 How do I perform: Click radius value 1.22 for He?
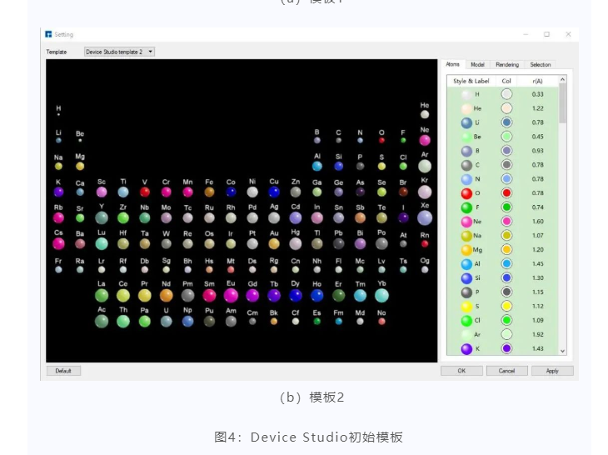(537, 108)
